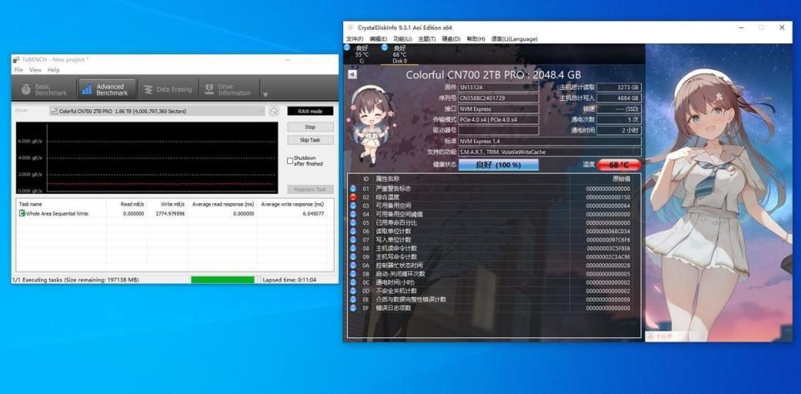The image size is (801, 394).
Task: Open CrystalDiskInfo 主题(T) menu
Action: [x=426, y=39]
